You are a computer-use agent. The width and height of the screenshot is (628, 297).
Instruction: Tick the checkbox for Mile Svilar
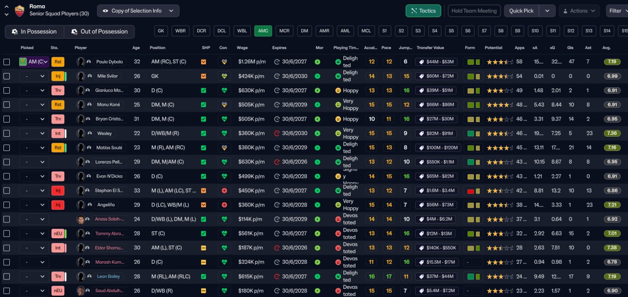(6, 76)
